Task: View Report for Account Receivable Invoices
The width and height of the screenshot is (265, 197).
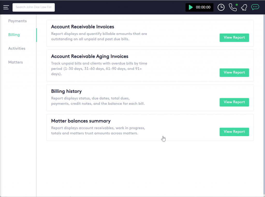Action: pyautogui.click(x=234, y=37)
